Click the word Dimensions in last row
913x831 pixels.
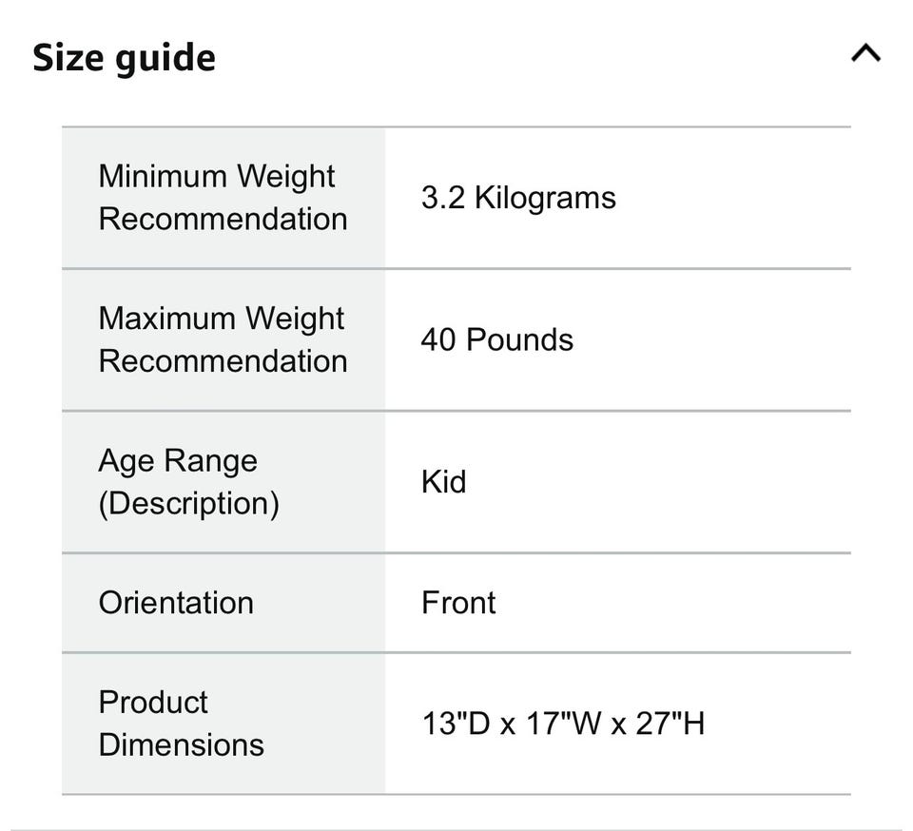(181, 744)
